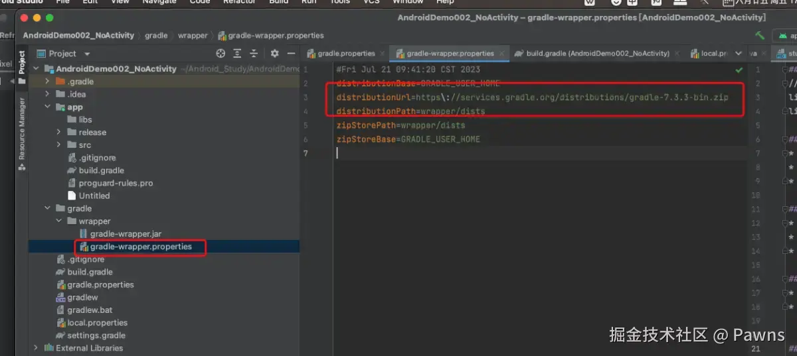797x356 pixels.
Task: Open the VCS menu
Action: 371,2
